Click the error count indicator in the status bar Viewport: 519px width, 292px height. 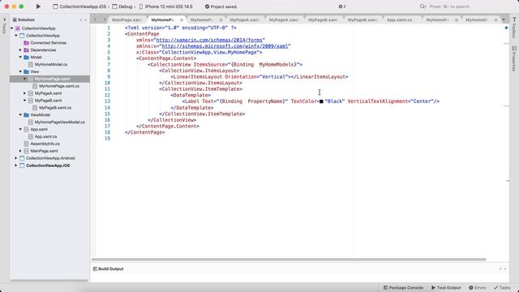[x=342, y=6]
